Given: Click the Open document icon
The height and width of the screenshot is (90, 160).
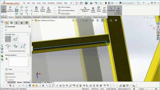Looking at the screenshot, I should (81, 3).
